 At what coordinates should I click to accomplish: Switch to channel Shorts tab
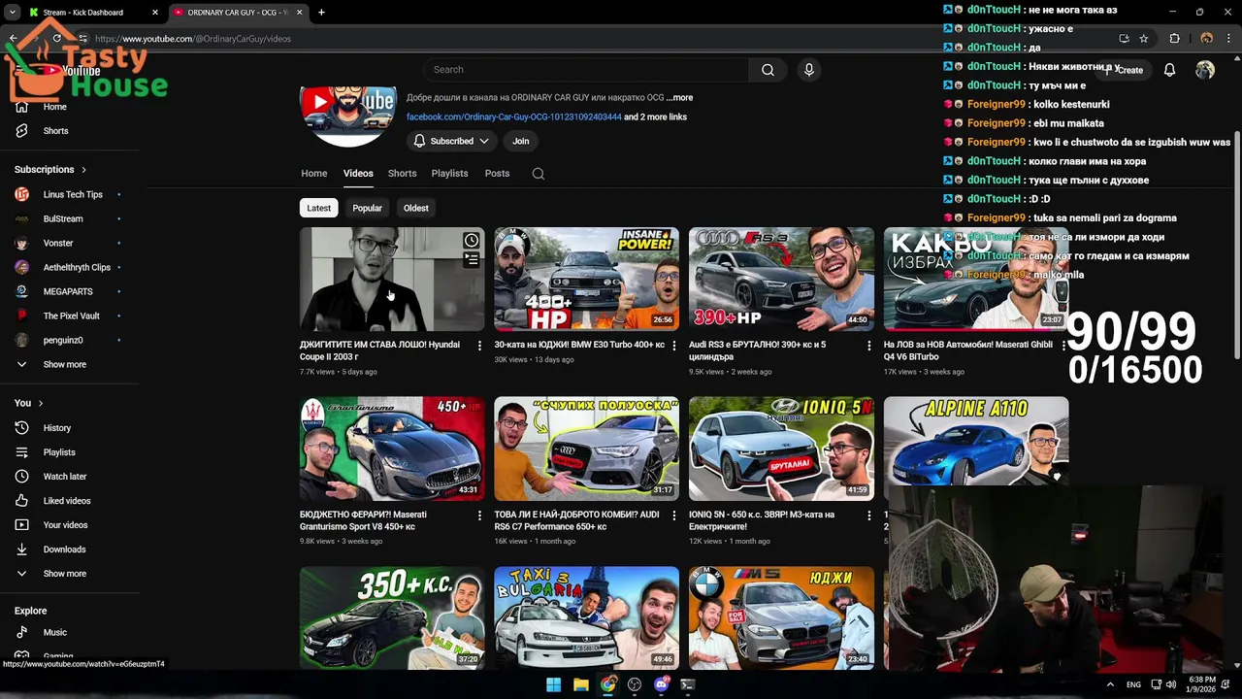pos(402,174)
